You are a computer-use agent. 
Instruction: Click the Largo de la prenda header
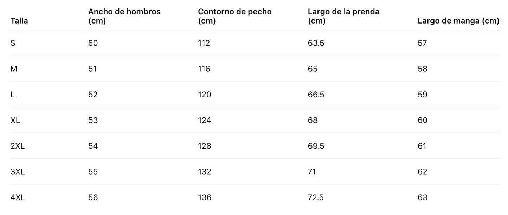(343, 16)
